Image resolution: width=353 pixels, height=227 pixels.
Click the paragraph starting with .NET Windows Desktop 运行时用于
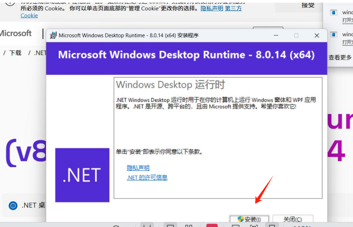coord(216,103)
